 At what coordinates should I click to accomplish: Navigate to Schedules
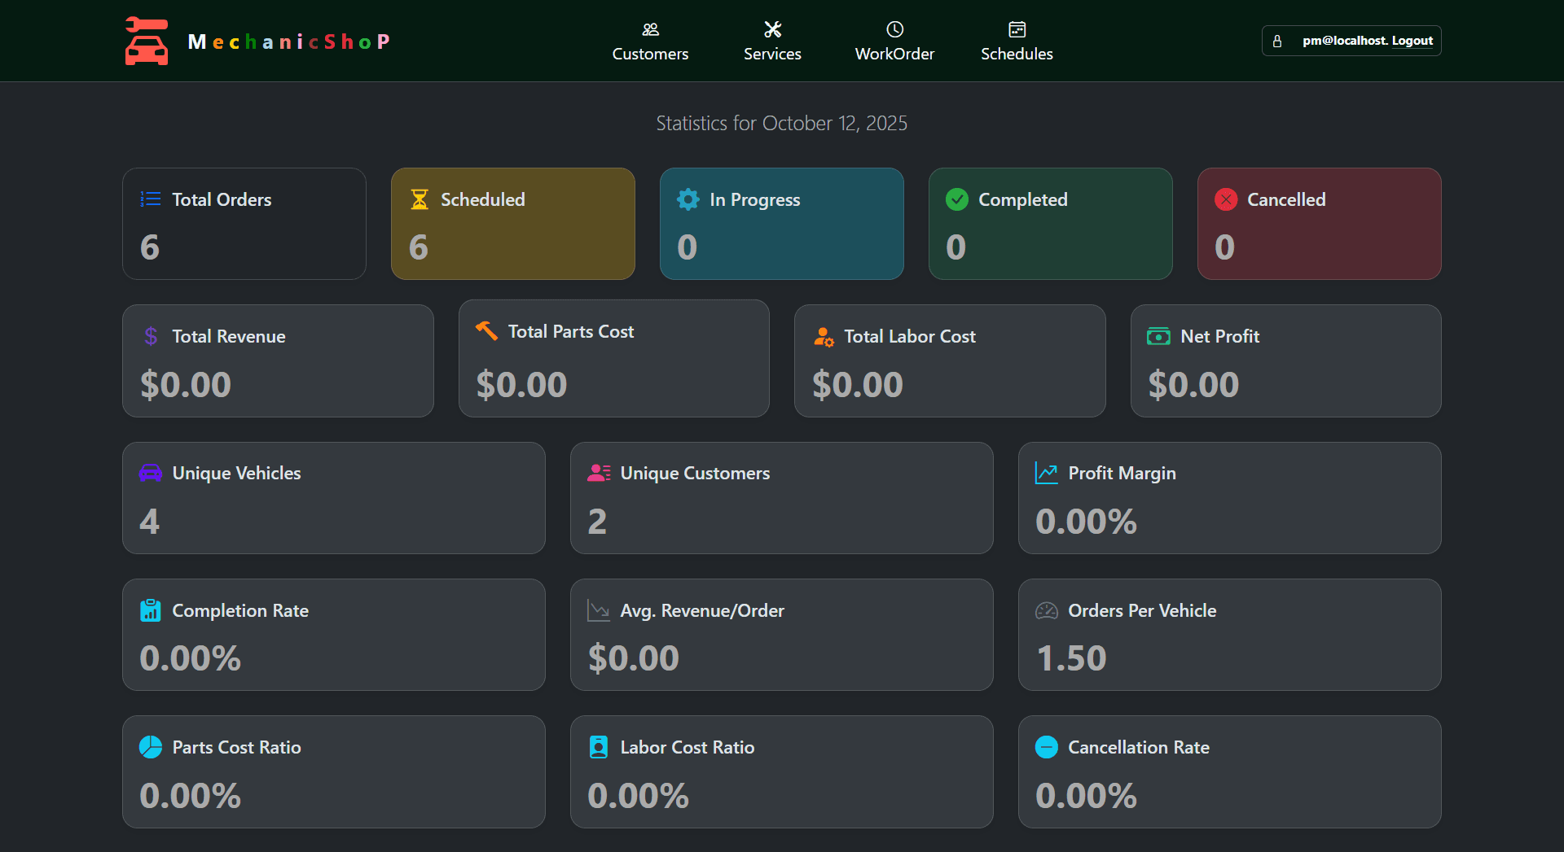1017,42
